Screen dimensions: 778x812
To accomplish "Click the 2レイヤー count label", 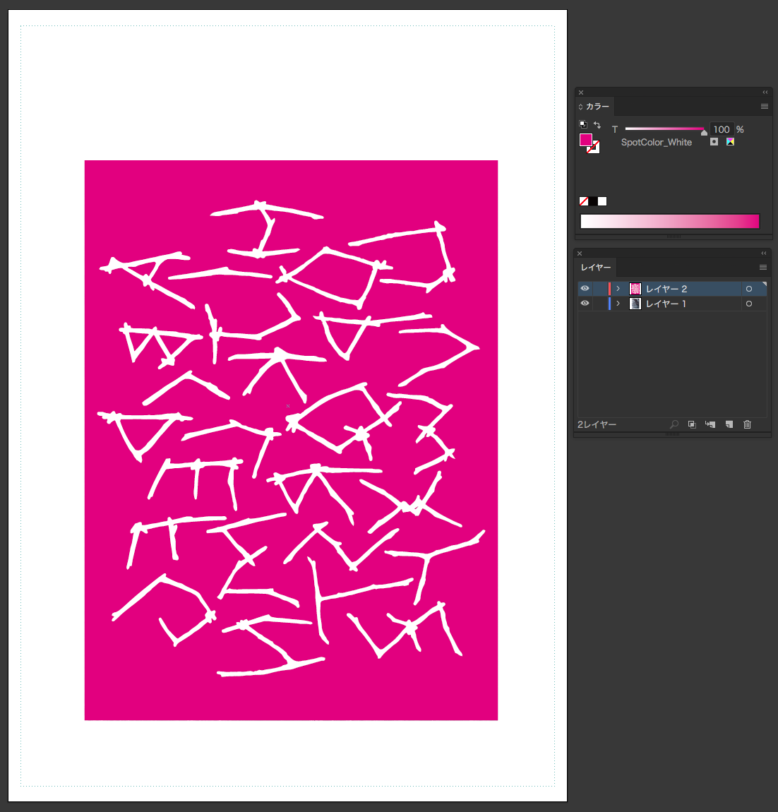I will tap(597, 424).
